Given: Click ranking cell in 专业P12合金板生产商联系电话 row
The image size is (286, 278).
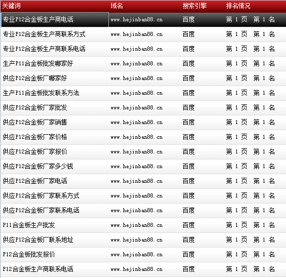Looking at the screenshot, I should pos(250,49).
